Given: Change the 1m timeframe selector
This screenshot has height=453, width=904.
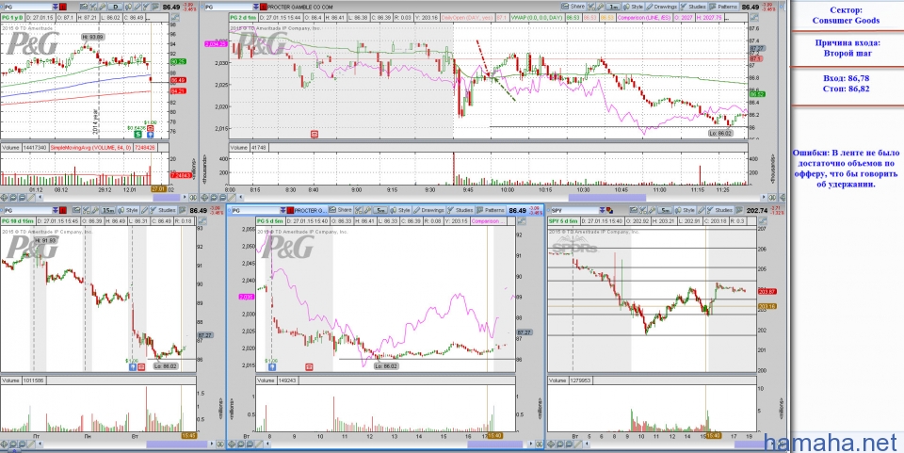Looking at the screenshot, I should [613, 7].
